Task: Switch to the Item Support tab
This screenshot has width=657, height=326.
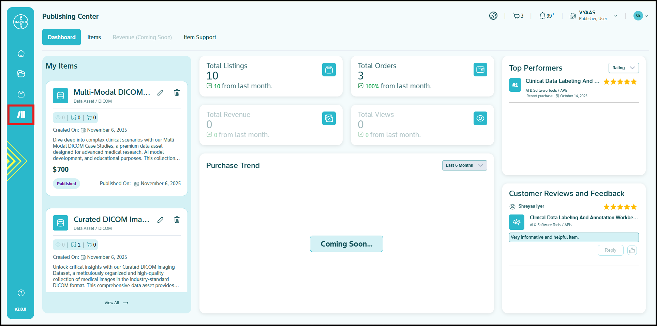Action: [x=200, y=37]
